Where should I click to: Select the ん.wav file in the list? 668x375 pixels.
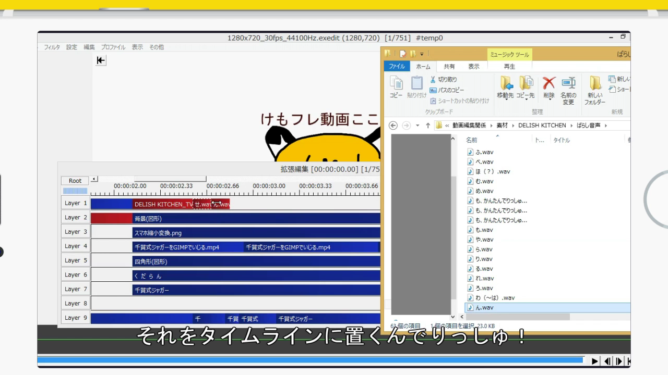tap(485, 307)
